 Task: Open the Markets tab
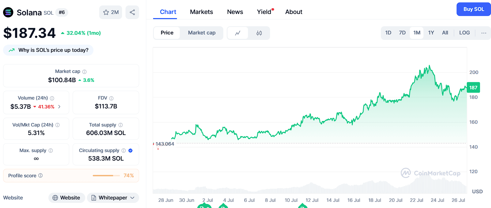point(202,12)
